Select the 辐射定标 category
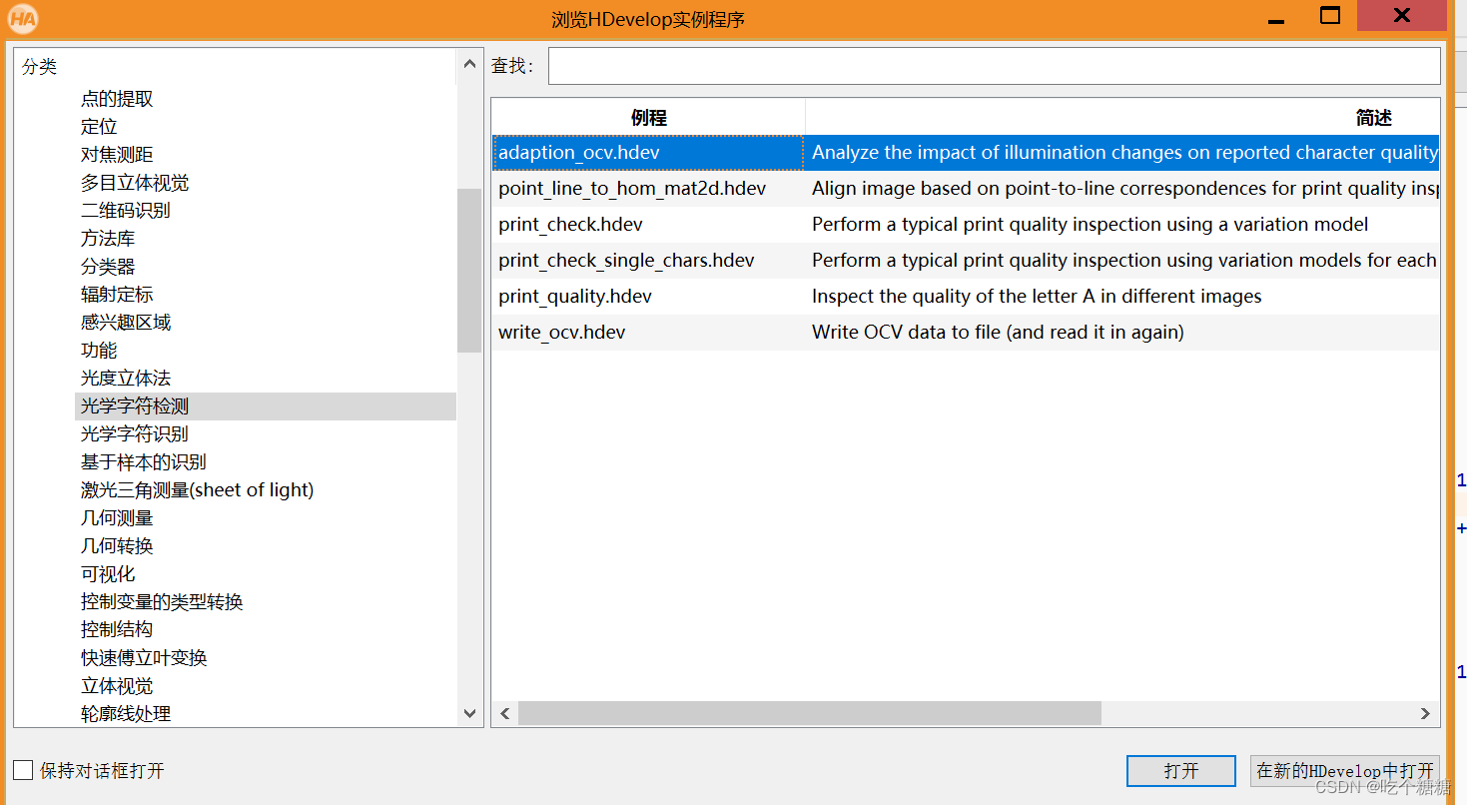 117,295
